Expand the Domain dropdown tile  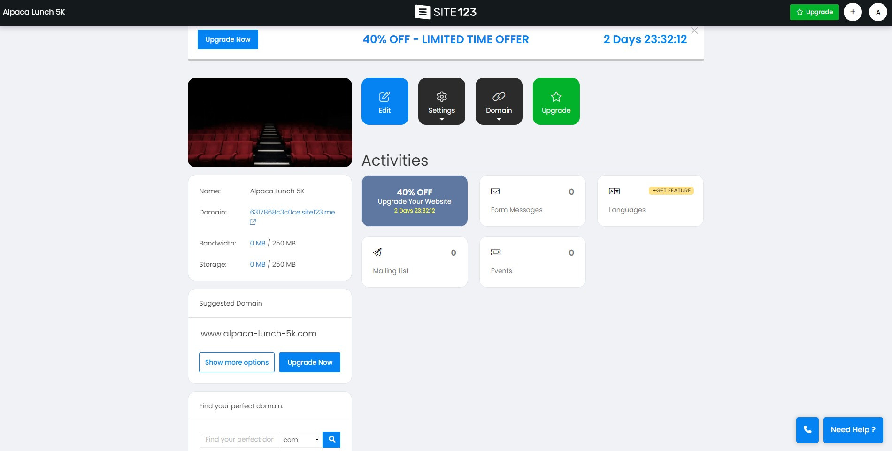[x=499, y=101]
